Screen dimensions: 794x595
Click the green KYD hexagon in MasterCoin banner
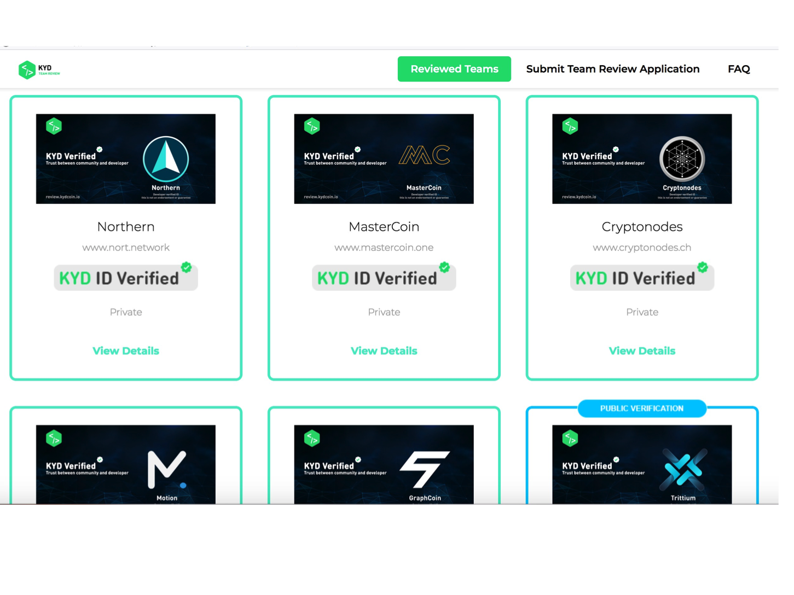(x=312, y=126)
